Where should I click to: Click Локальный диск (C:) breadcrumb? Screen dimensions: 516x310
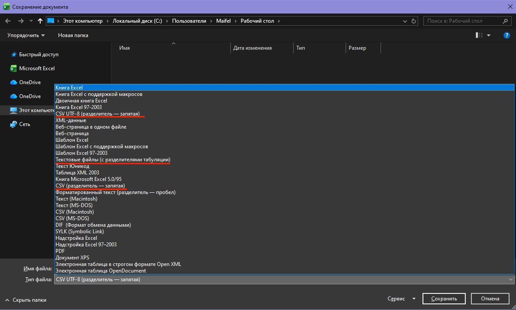tap(137, 21)
